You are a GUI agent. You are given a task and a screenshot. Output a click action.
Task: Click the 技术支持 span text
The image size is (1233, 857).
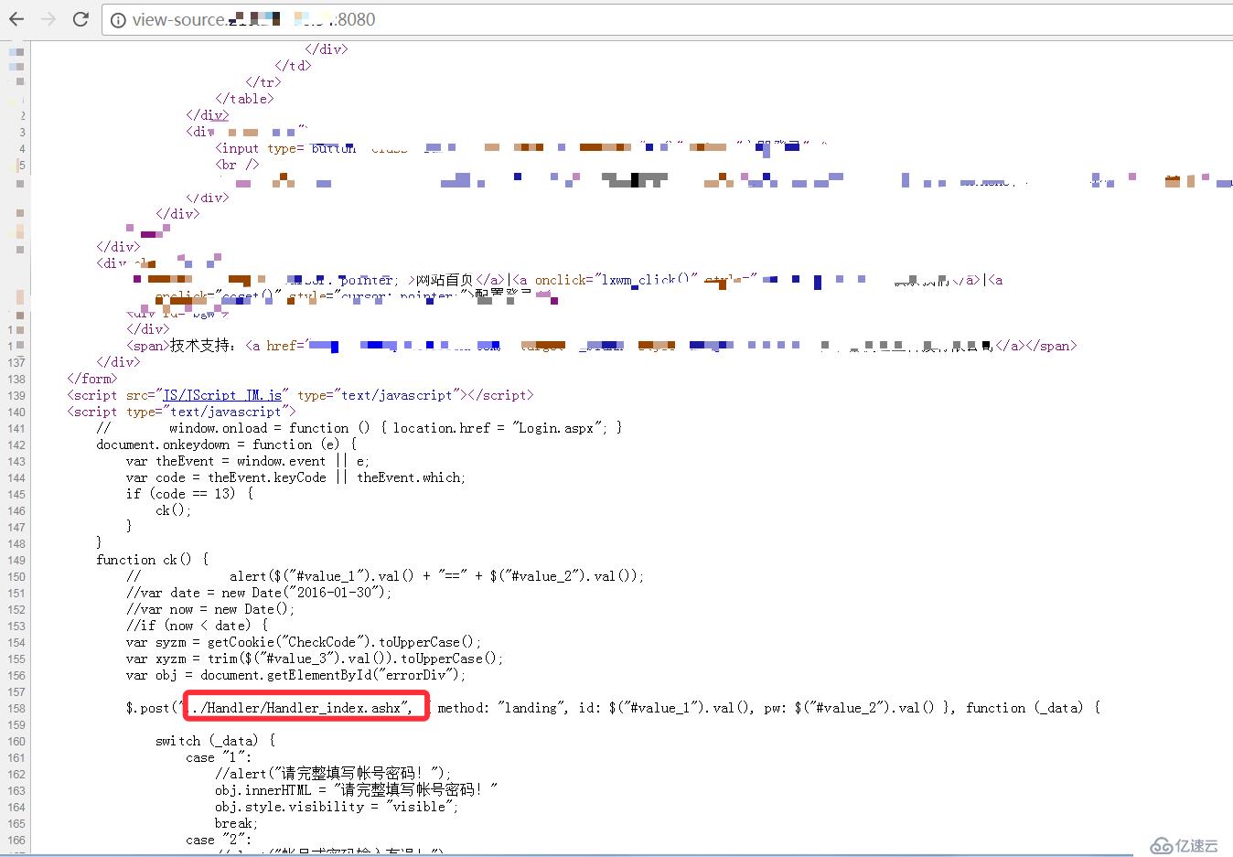pyautogui.click(x=203, y=346)
